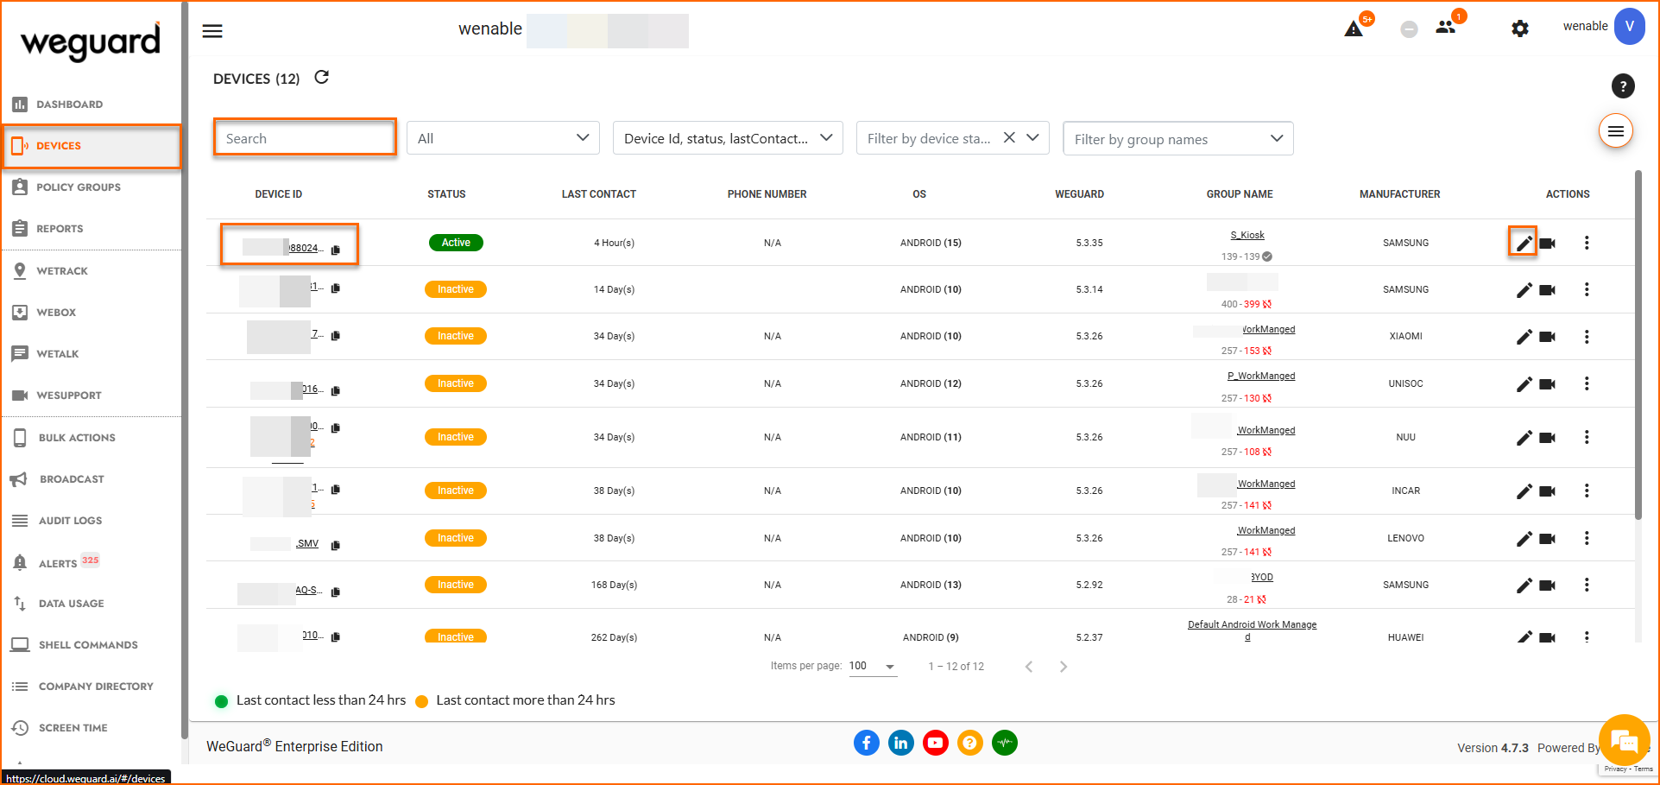Click the wenable user avatar V
This screenshot has width=1660, height=785.
1630,26
